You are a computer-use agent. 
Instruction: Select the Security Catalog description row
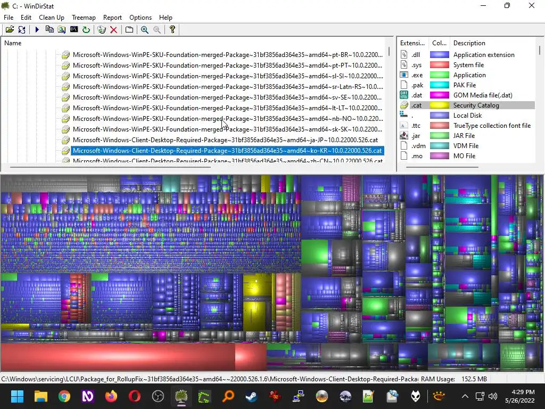pyautogui.click(x=476, y=105)
